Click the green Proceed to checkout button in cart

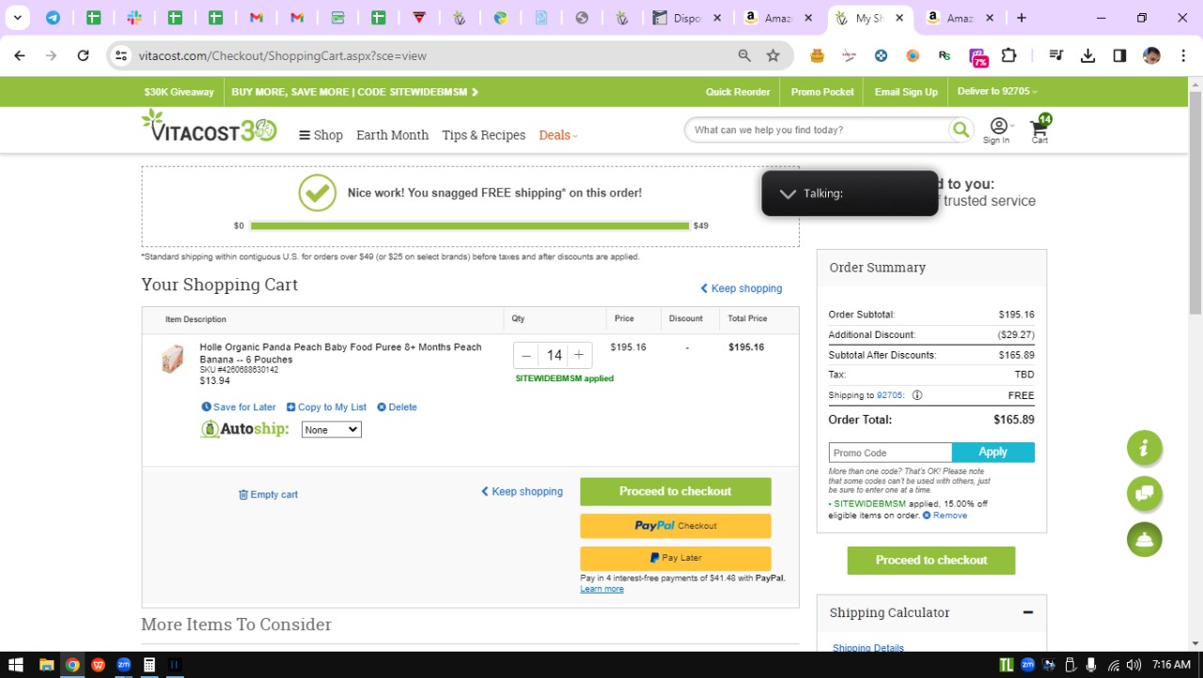[675, 491]
